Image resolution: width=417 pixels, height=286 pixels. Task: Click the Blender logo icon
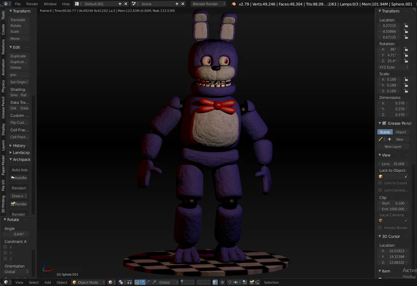234,4
